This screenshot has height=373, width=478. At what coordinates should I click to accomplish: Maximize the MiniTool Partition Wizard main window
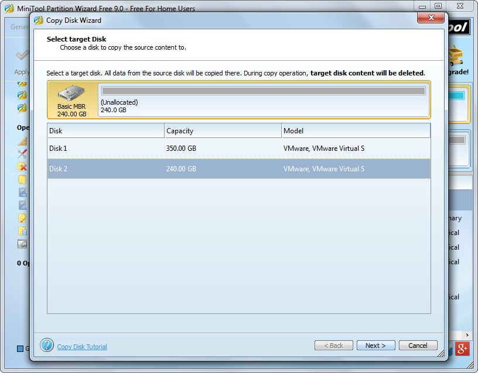pyautogui.click(x=438, y=6)
